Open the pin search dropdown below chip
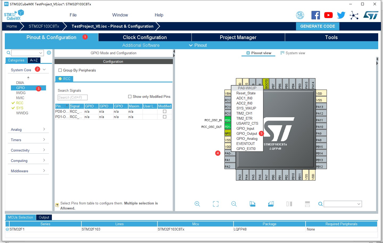 point(359,204)
